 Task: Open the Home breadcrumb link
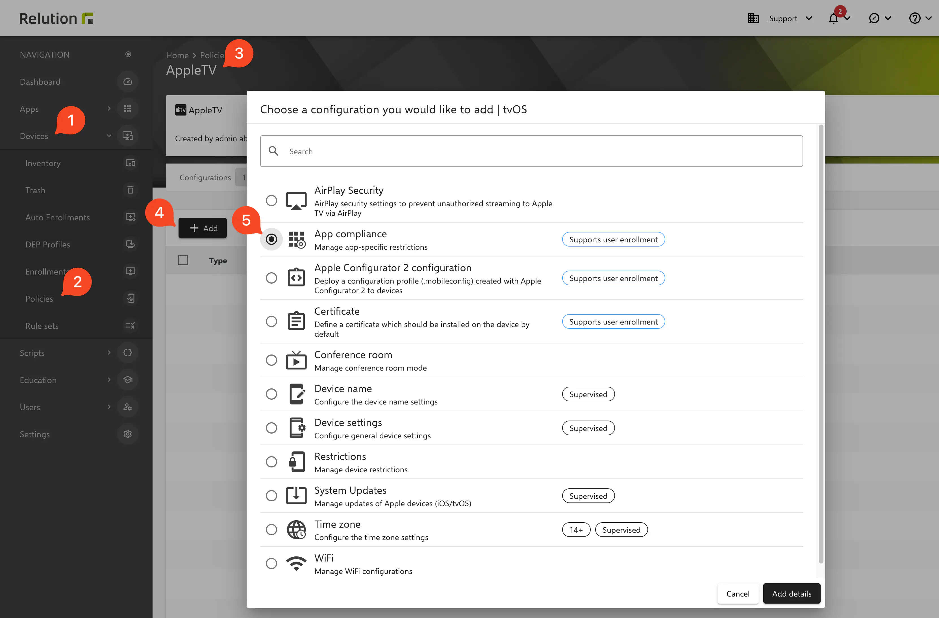pos(177,55)
